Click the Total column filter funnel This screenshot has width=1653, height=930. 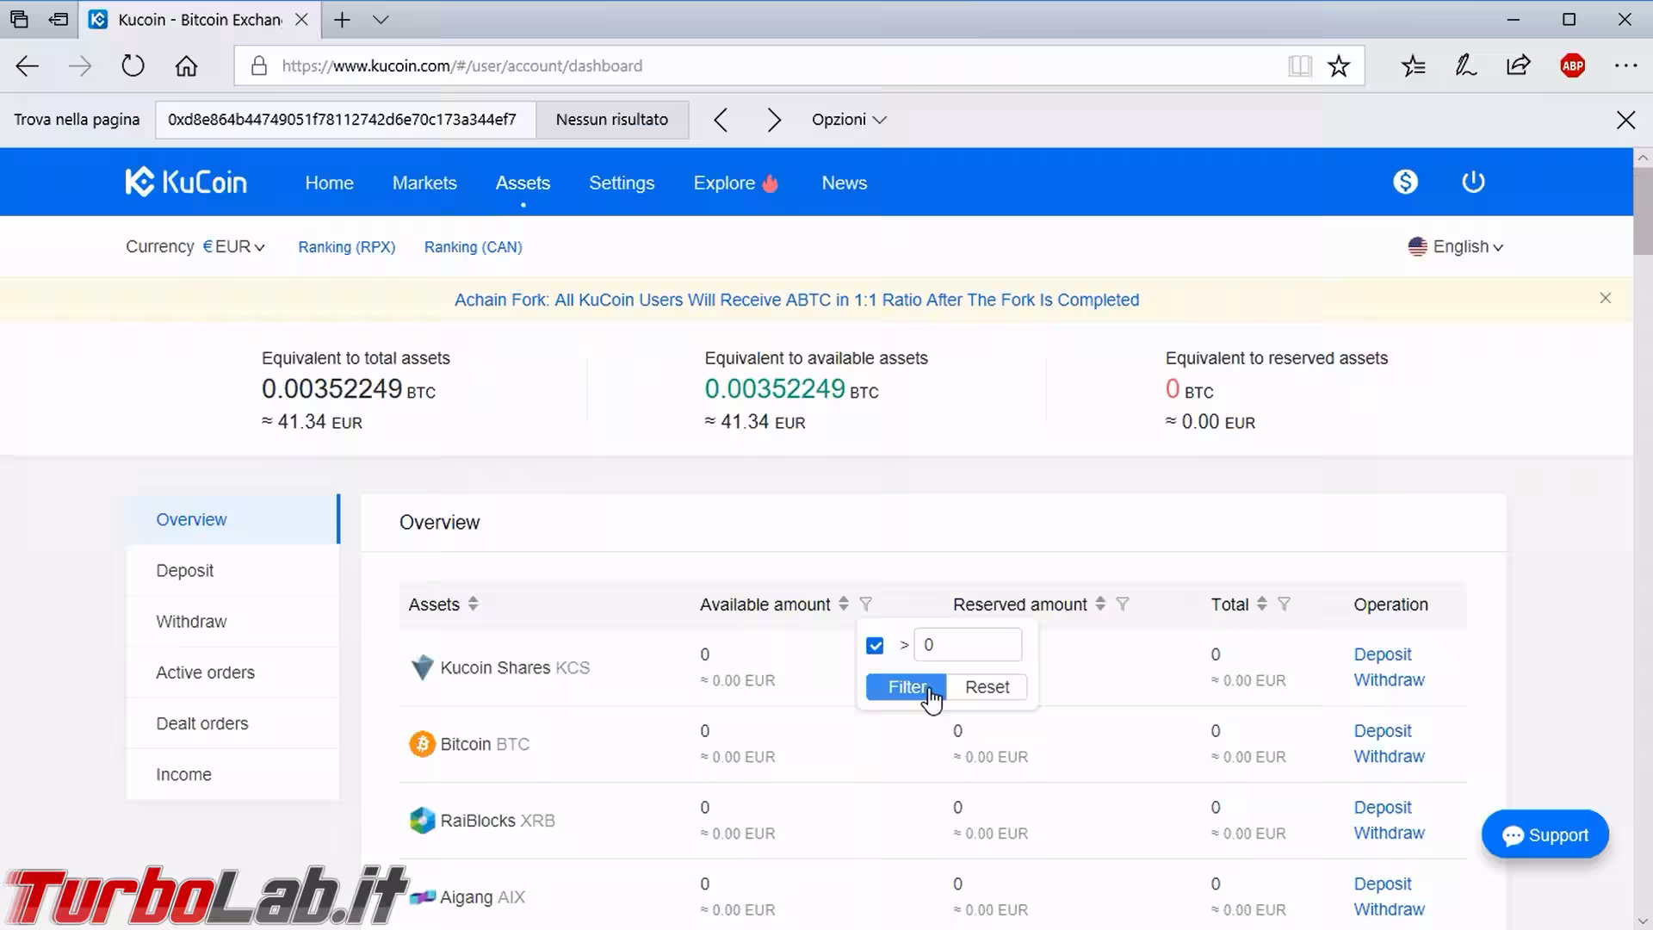click(x=1284, y=604)
